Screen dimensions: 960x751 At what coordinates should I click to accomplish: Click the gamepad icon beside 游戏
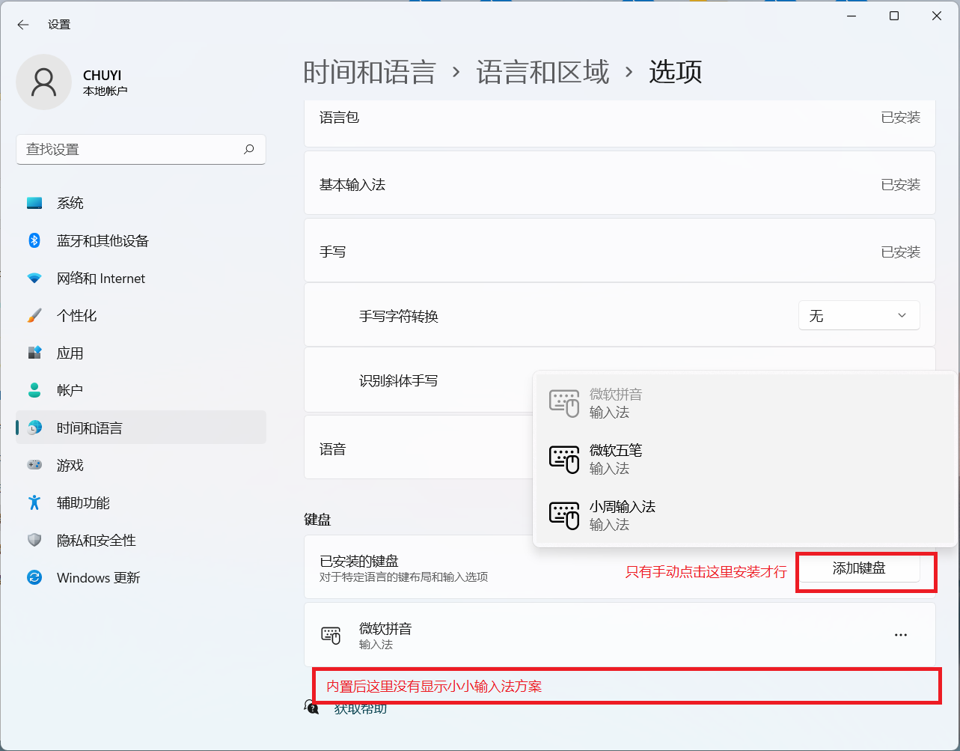[x=34, y=465]
